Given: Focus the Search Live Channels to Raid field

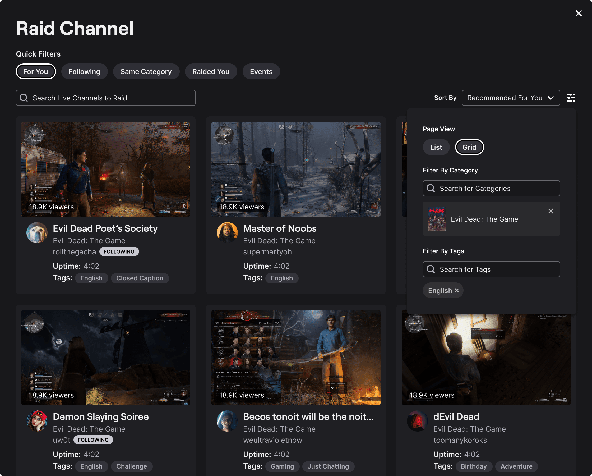Looking at the screenshot, I should (106, 98).
